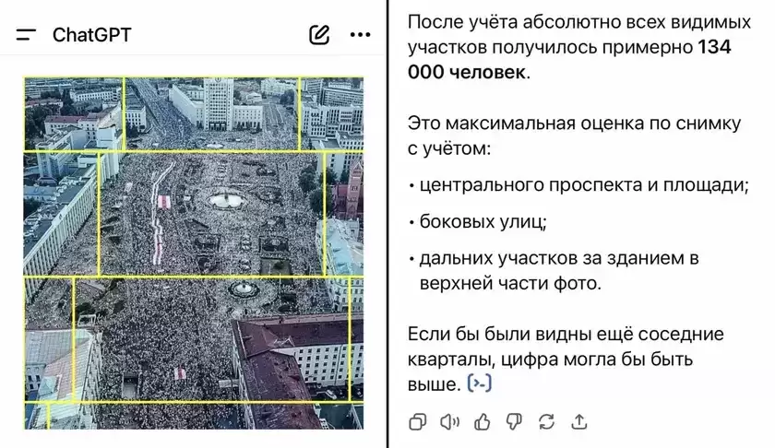Give the response a thumbs down
The width and height of the screenshot is (775, 448).
(x=514, y=421)
